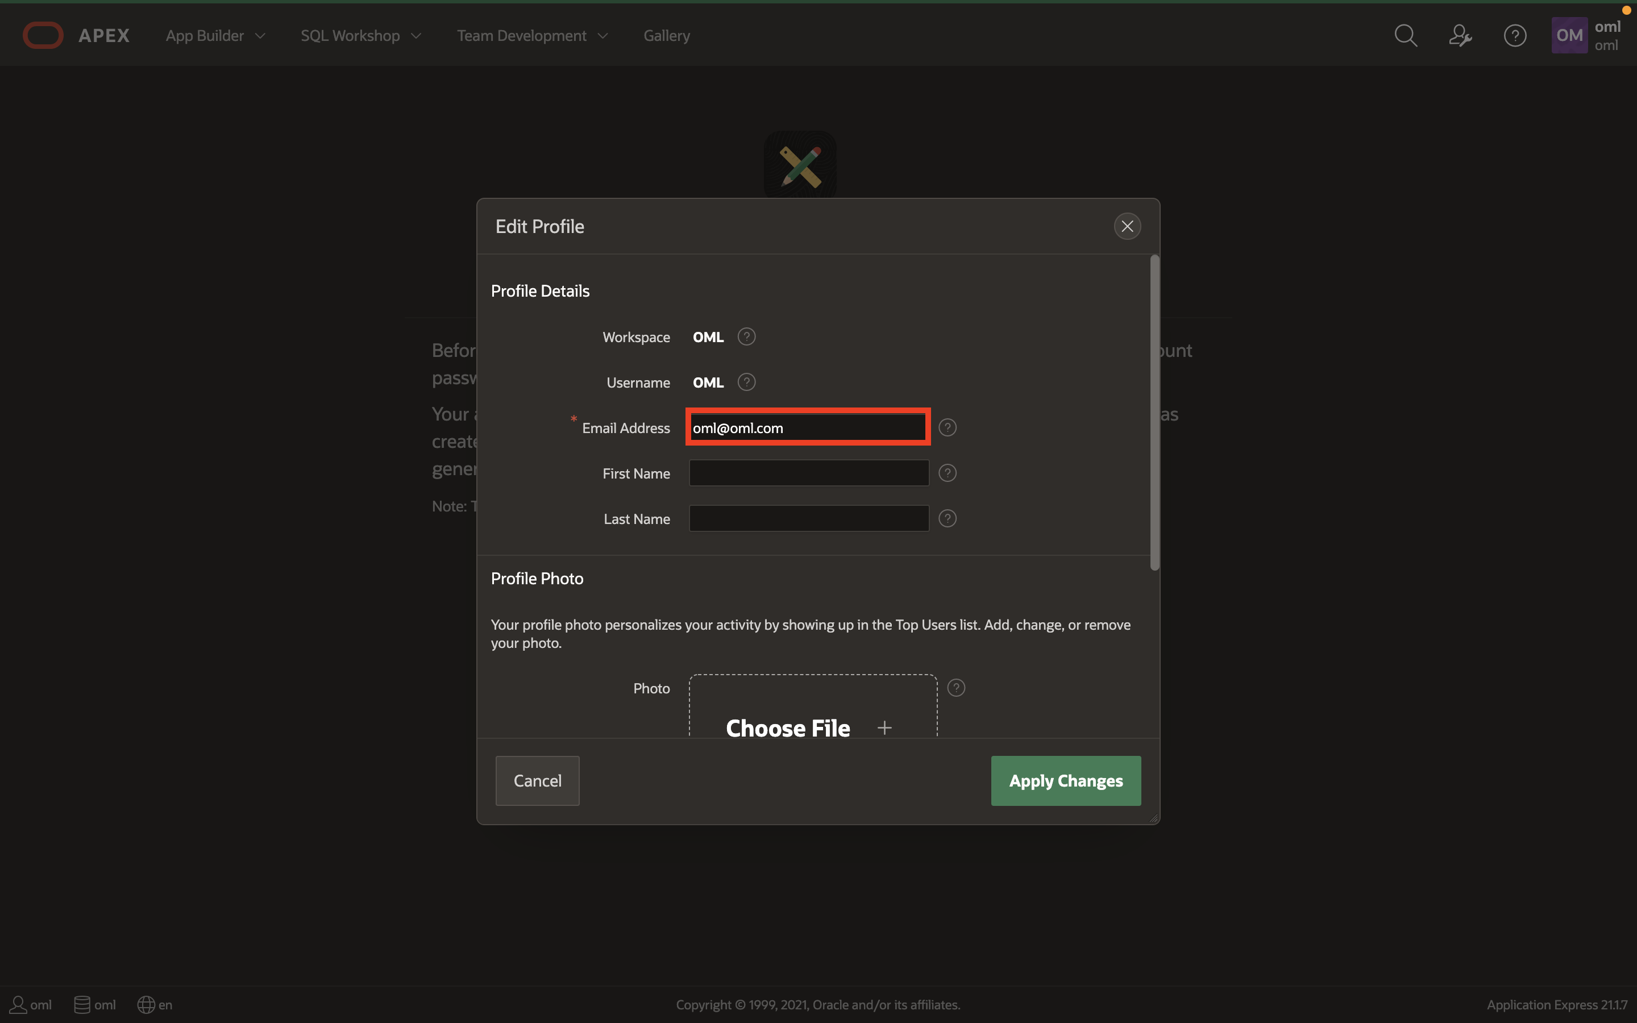
Task: Open the Administration user-wrench icon
Action: click(1460, 35)
